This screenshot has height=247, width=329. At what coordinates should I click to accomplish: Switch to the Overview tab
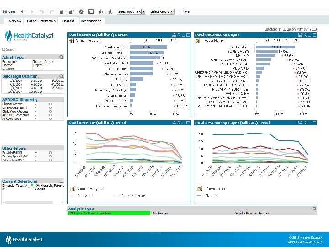(14, 21)
